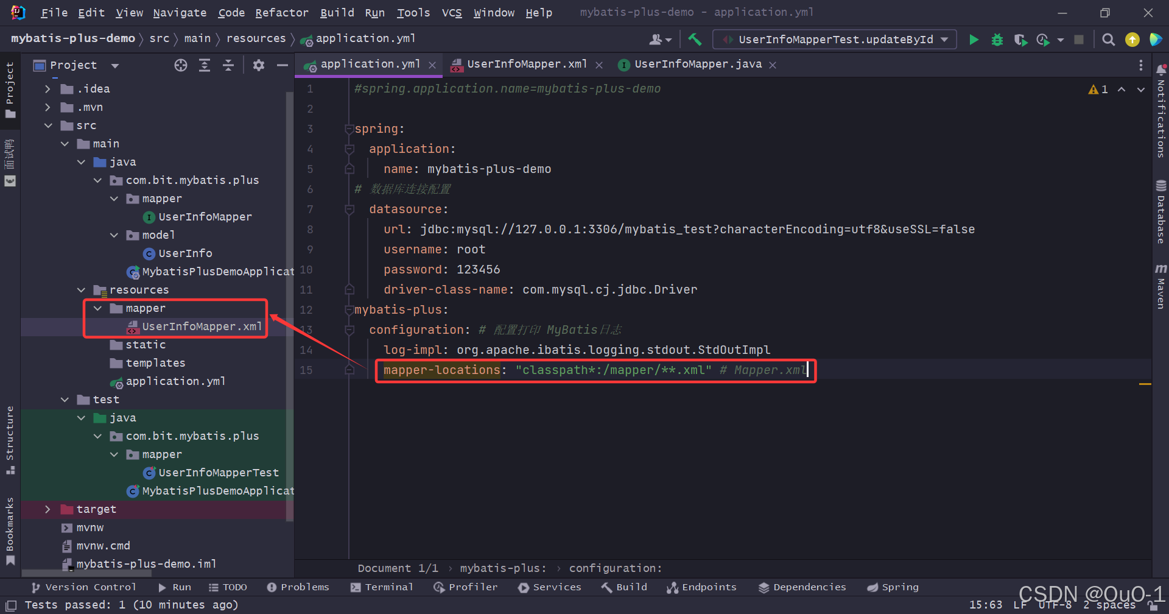Run with Coverage icon in toolbar

pyautogui.click(x=1020, y=40)
